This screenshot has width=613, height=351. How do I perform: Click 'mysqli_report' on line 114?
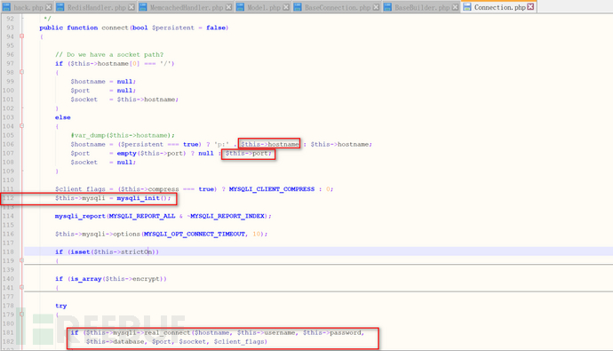[80, 216]
